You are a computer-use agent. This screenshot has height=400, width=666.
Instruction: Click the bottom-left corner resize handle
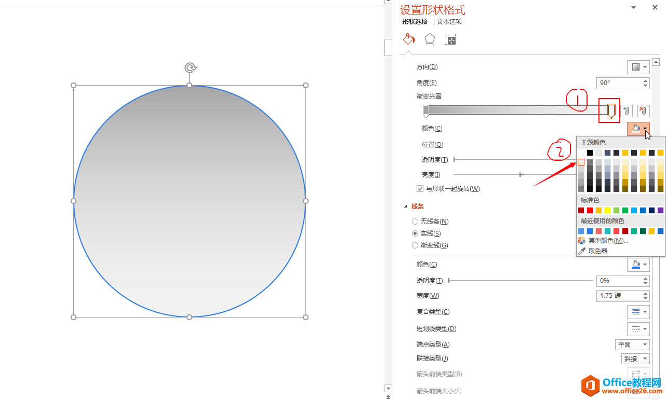coord(73,317)
